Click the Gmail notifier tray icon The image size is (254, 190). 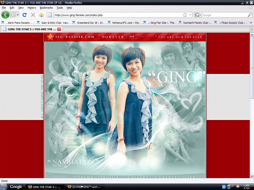tap(238, 187)
